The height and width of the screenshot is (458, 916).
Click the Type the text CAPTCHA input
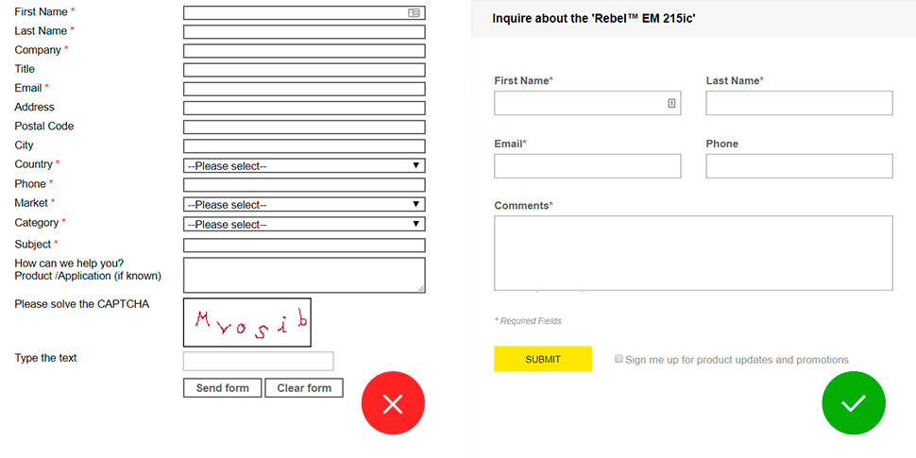coord(258,362)
